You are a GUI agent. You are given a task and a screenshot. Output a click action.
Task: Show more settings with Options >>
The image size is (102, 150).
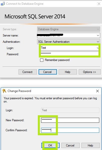90,72
